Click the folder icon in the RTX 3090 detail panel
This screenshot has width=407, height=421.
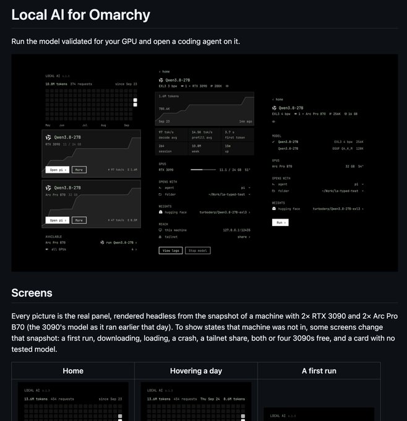coord(160,194)
